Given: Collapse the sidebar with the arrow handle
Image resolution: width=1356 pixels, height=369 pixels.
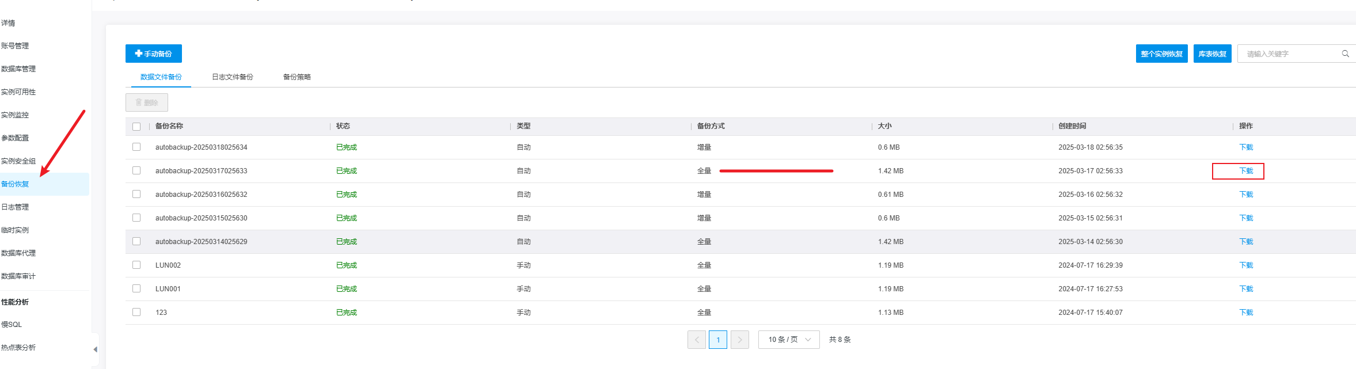Looking at the screenshot, I should tap(95, 349).
